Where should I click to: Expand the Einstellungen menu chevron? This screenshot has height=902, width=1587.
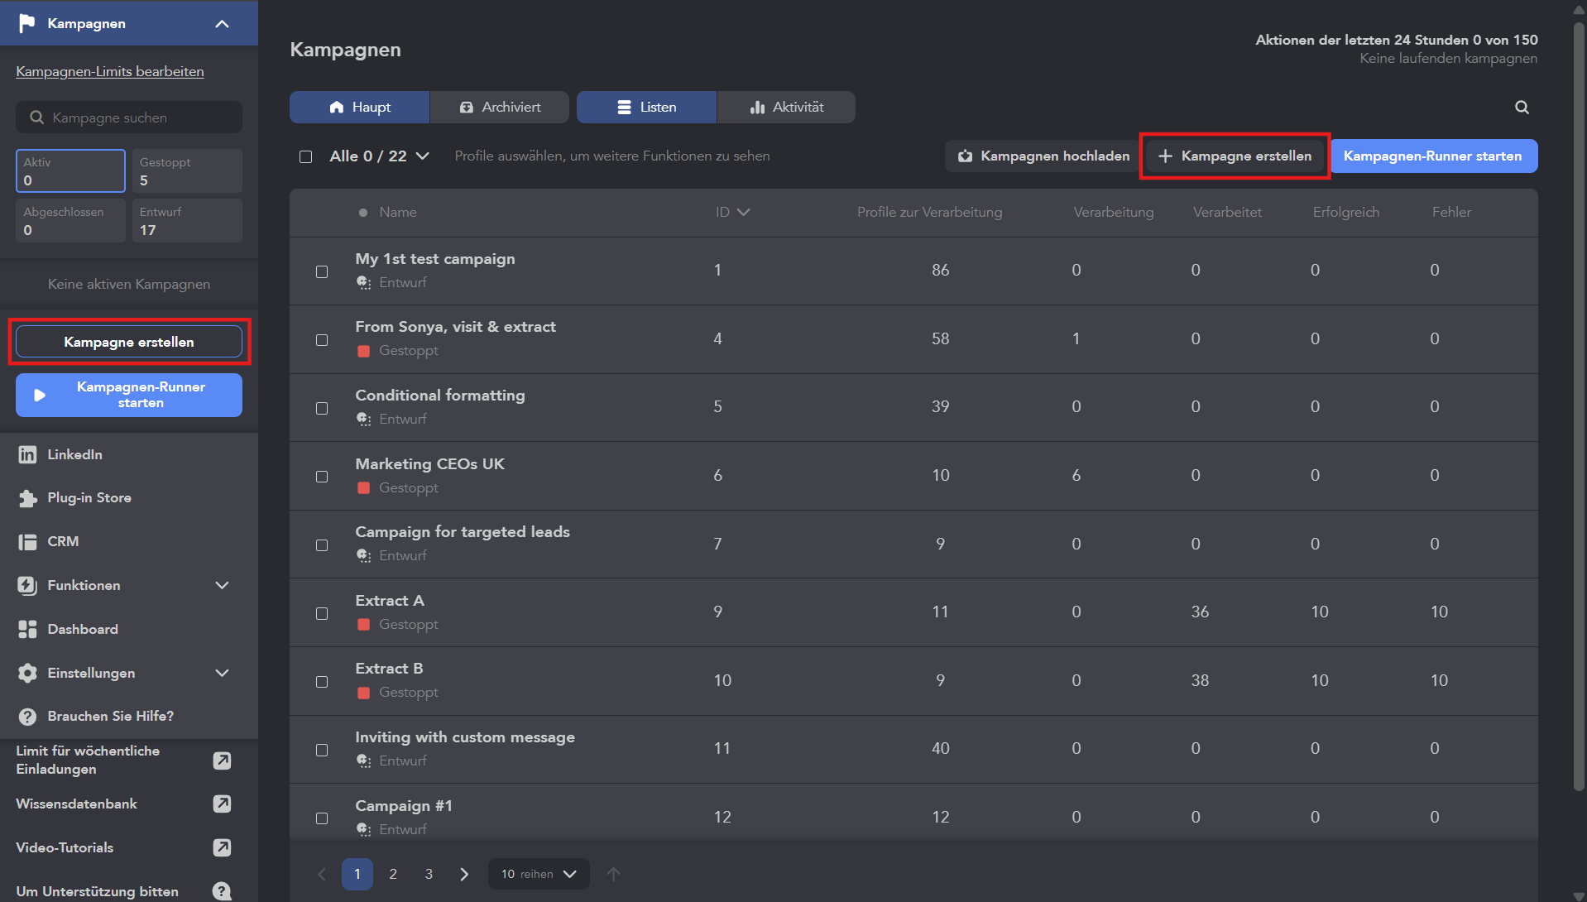point(222,674)
